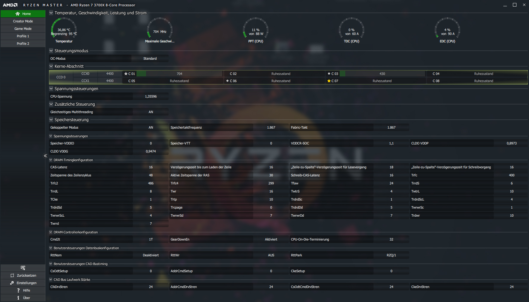Open the Home view in sidebar

23,14
